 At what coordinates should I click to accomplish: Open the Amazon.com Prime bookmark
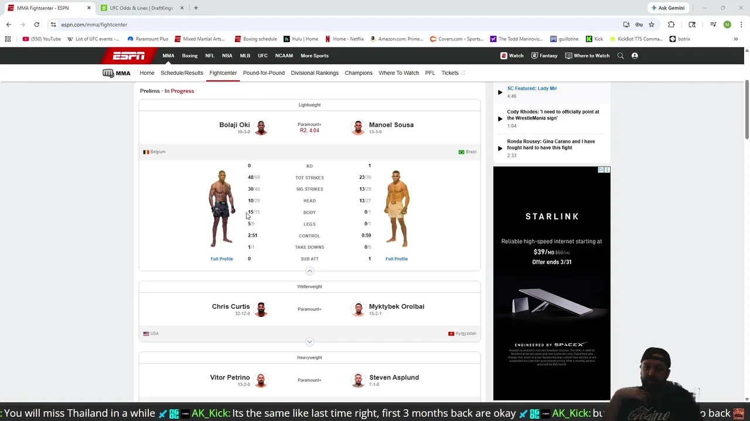(397, 39)
